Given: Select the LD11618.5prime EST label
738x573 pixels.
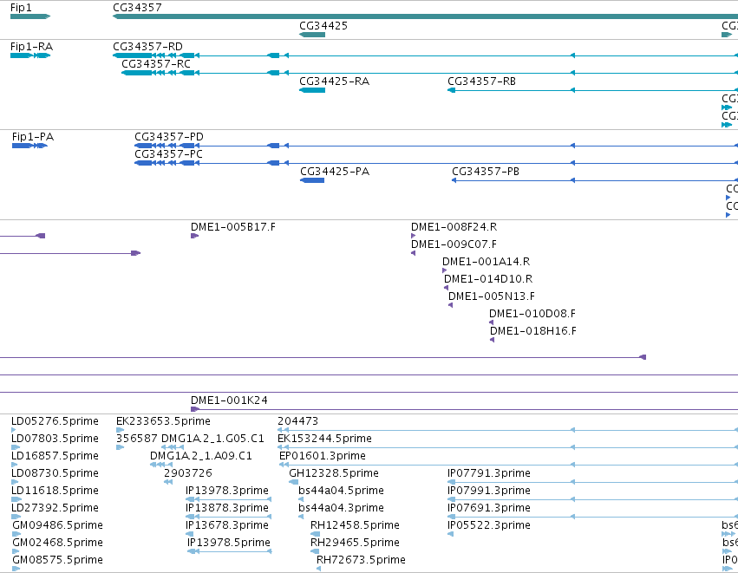Looking at the screenshot, I should point(55,491).
